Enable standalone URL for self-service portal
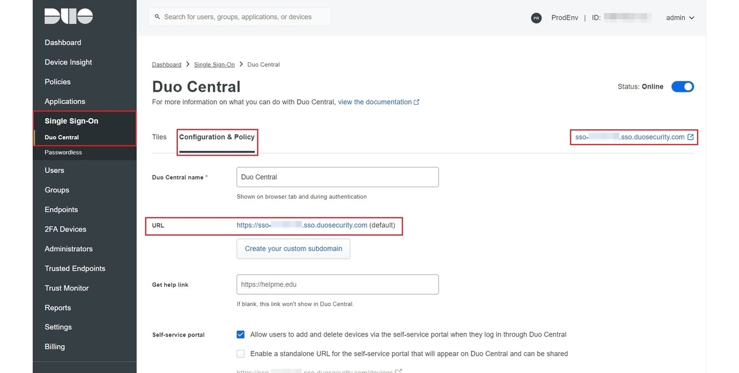The width and height of the screenshot is (739, 373). (x=241, y=354)
